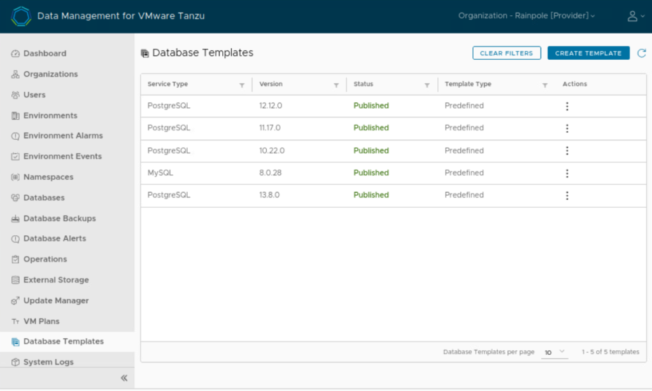Open the Status column filter

point(427,84)
